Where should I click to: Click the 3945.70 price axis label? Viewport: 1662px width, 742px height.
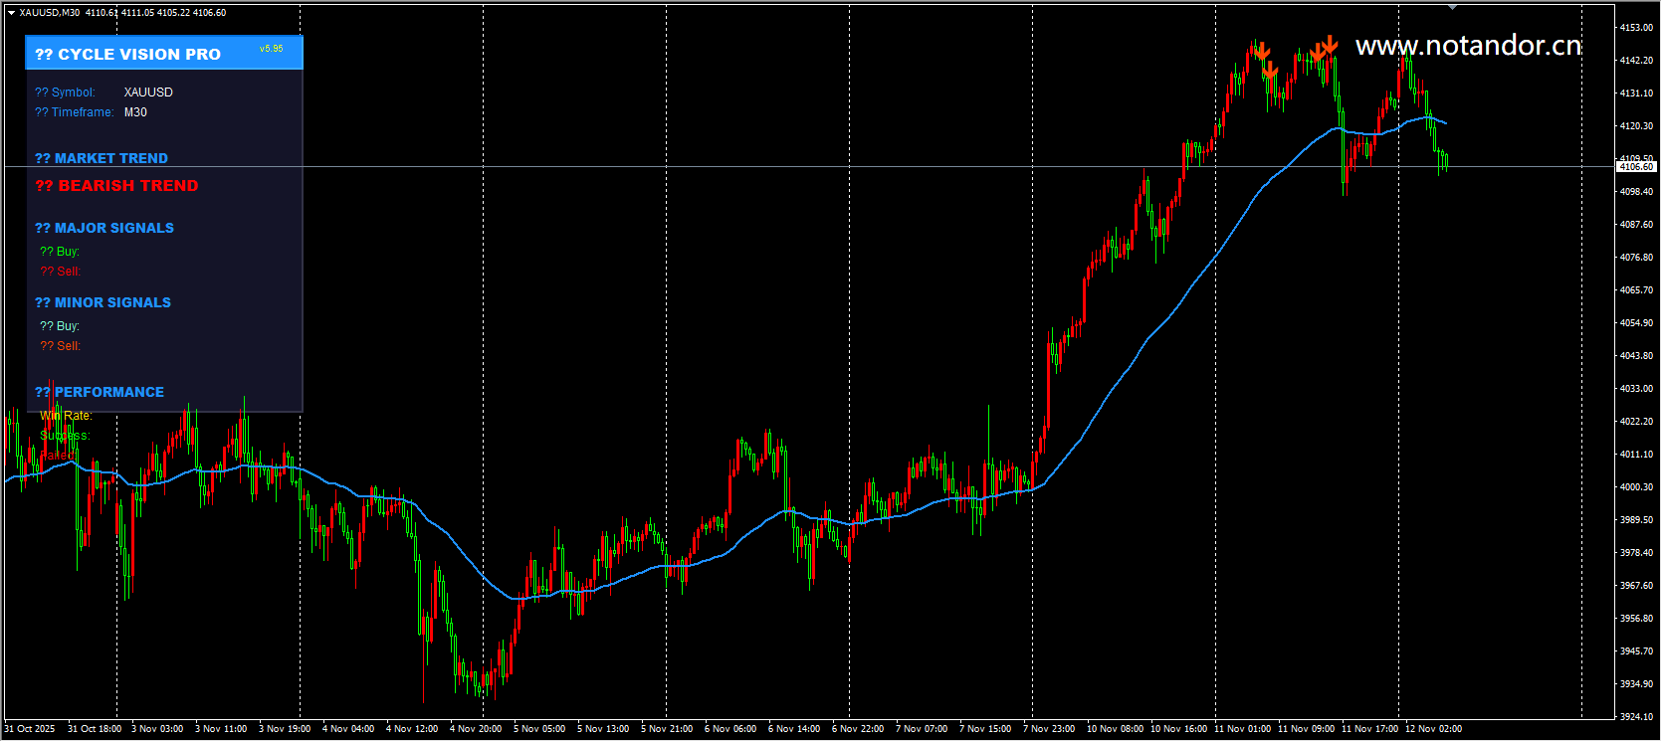tap(1636, 651)
